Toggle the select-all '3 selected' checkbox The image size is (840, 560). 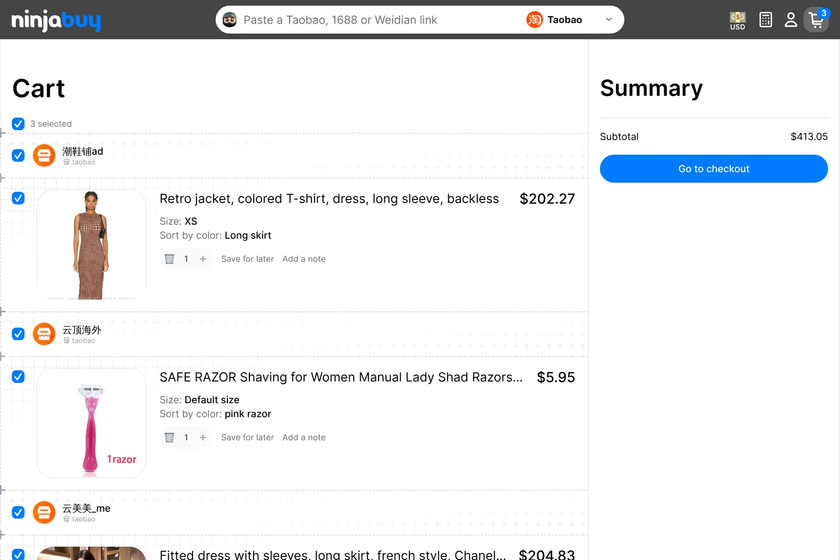(18, 124)
